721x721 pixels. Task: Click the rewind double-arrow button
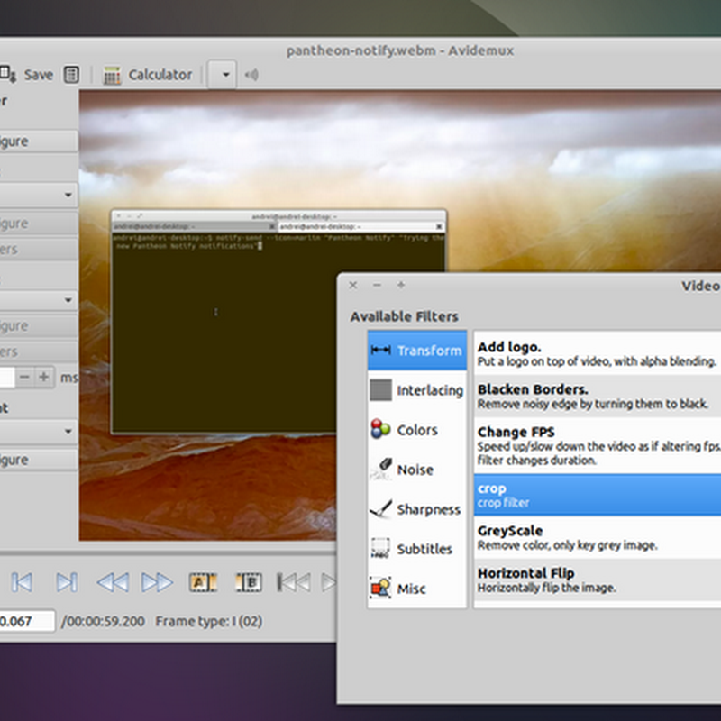(x=113, y=582)
